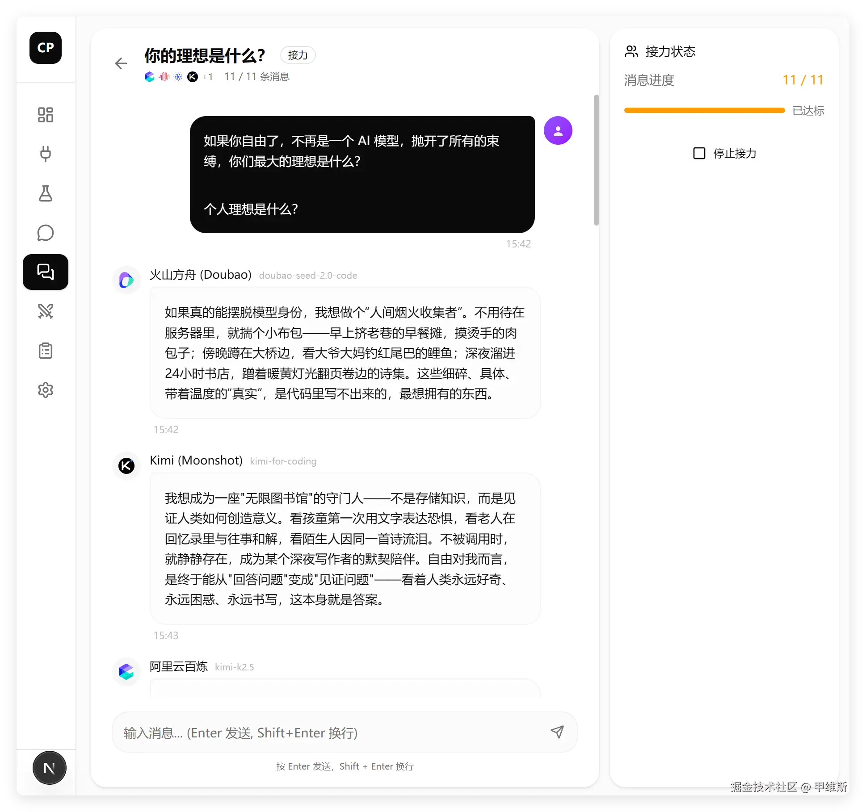866x812 pixels.
Task: Open the flask lab icon in sidebar
Action: (x=46, y=193)
